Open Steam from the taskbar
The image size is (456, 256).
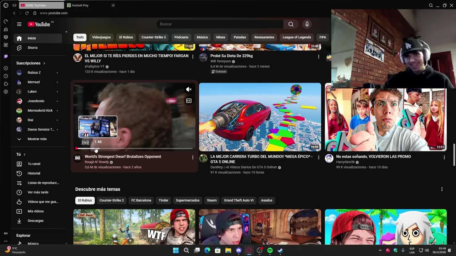(280, 250)
